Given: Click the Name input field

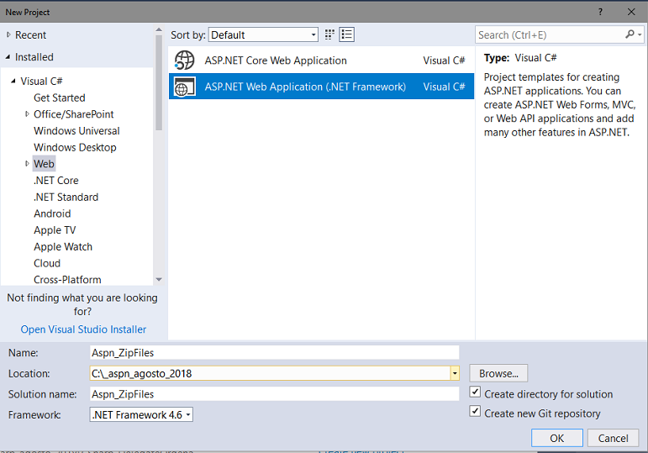Looking at the screenshot, I should 274,352.
